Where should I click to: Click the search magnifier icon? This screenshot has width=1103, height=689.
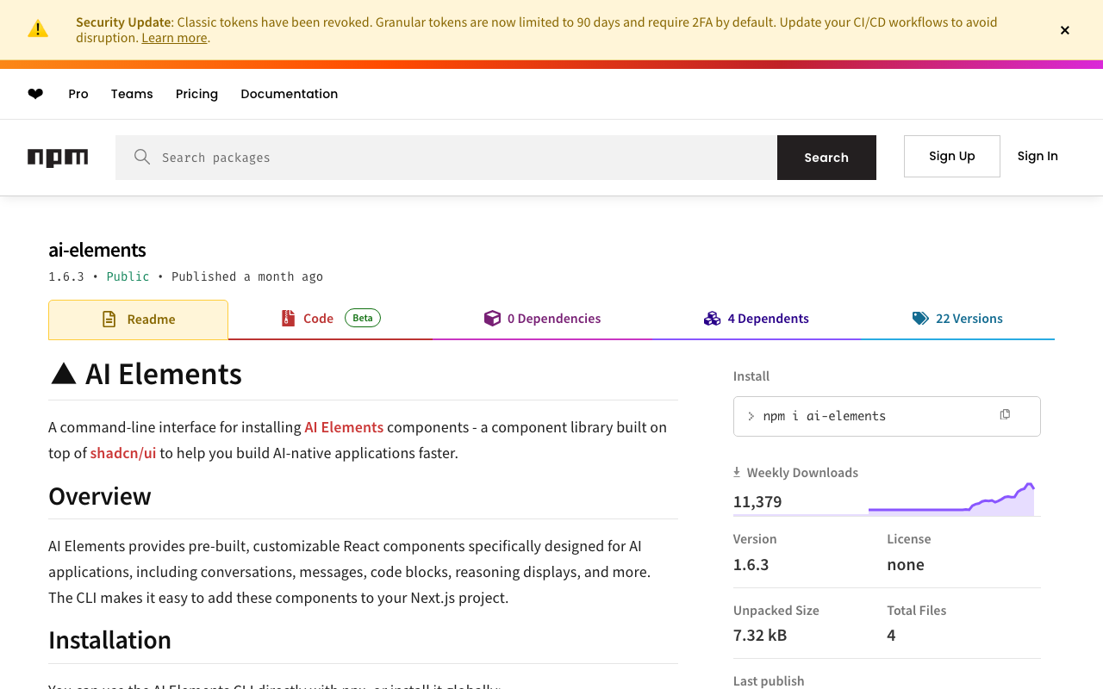click(142, 157)
